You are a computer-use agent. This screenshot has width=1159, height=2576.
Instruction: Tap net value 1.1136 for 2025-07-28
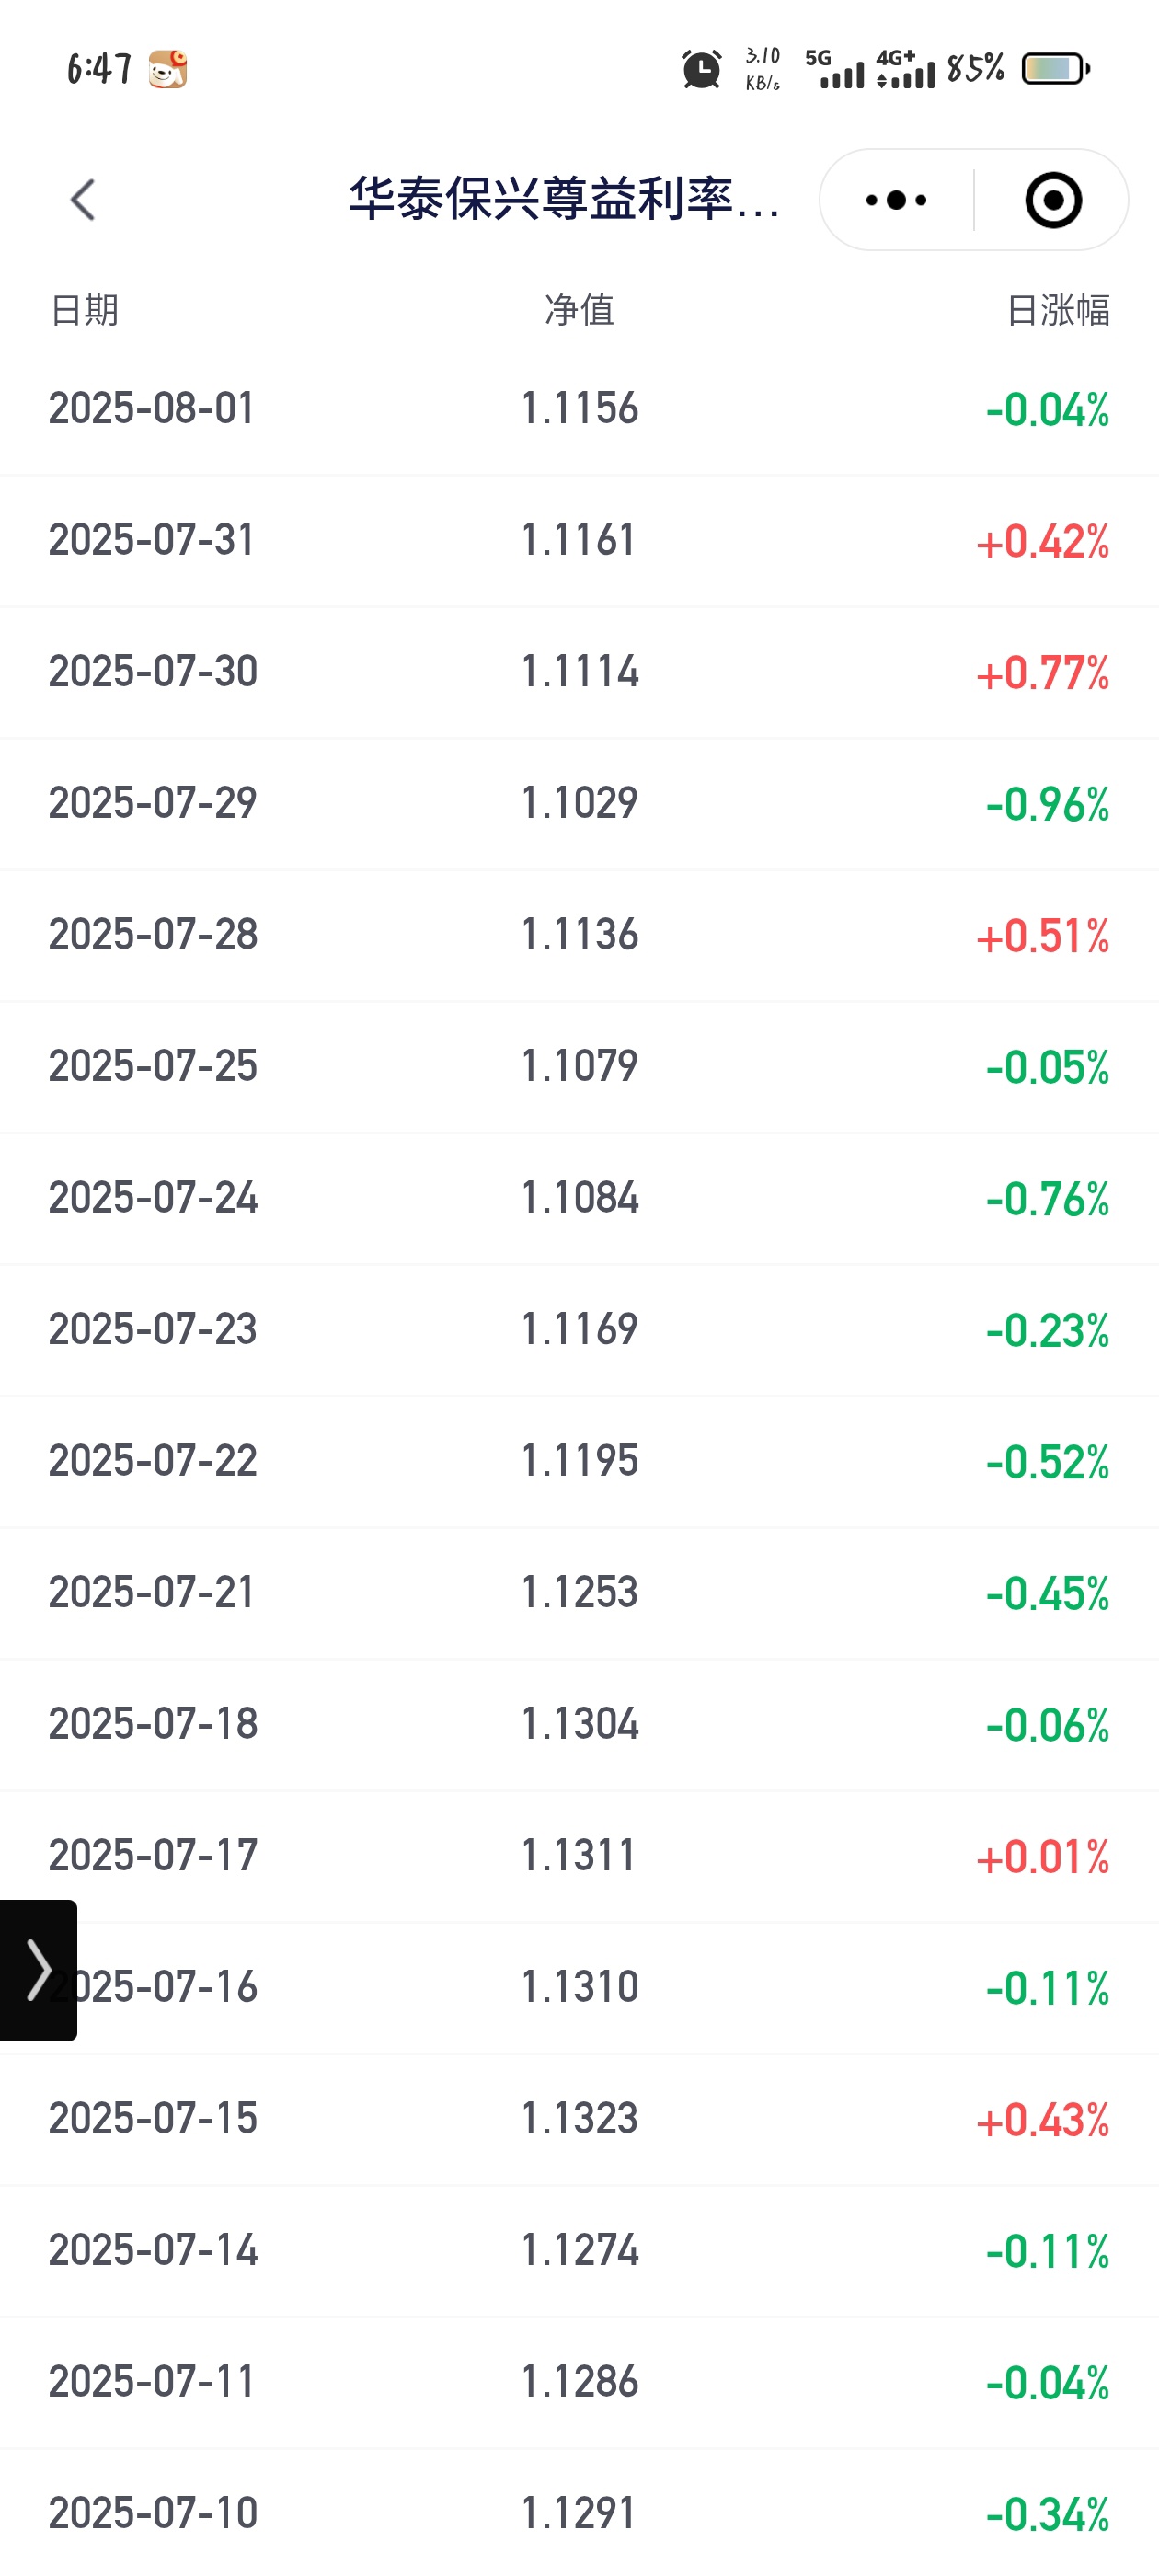click(579, 935)
